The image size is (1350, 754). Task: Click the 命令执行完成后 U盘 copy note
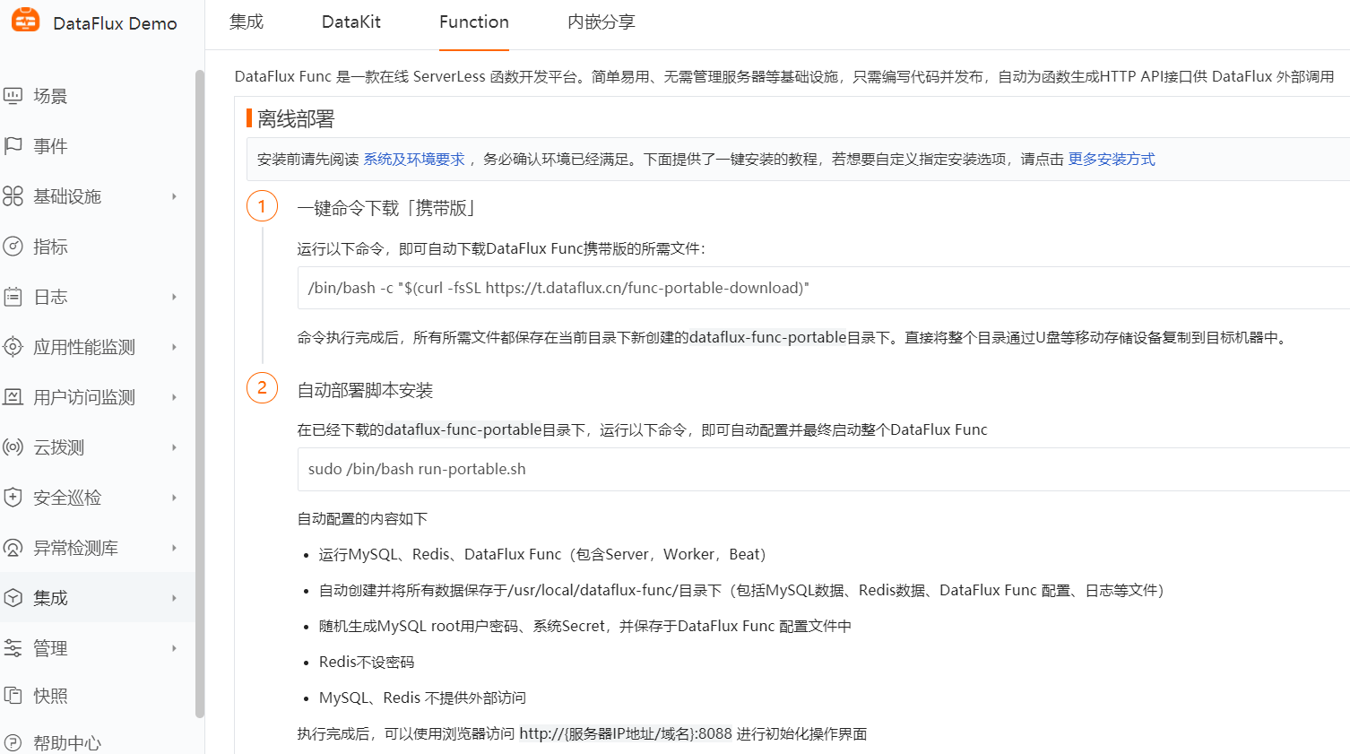click(794, 337)
